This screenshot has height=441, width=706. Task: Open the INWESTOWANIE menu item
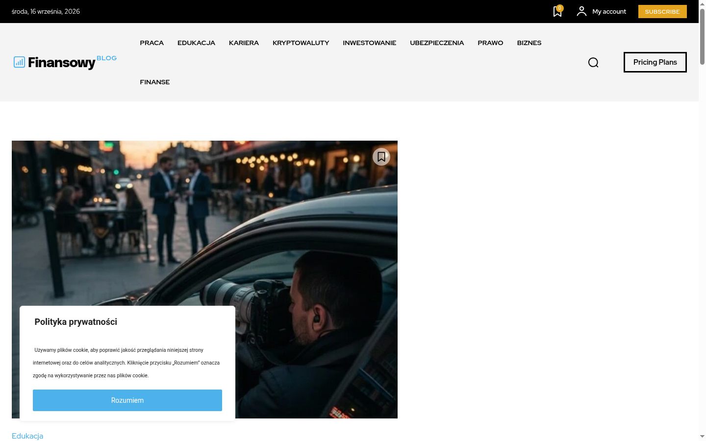(x=370, y=43)
